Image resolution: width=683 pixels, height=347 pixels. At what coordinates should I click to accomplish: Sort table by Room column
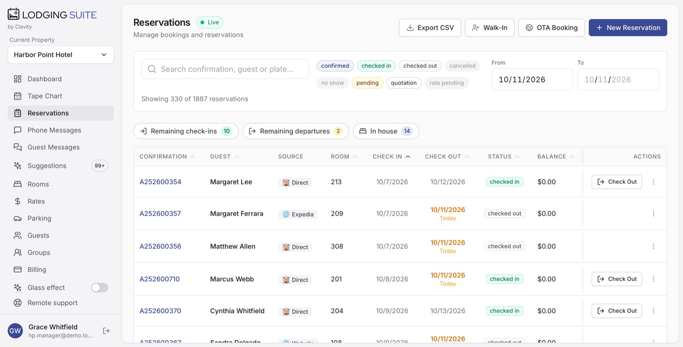pyautogui.click(x=344, y=157)
